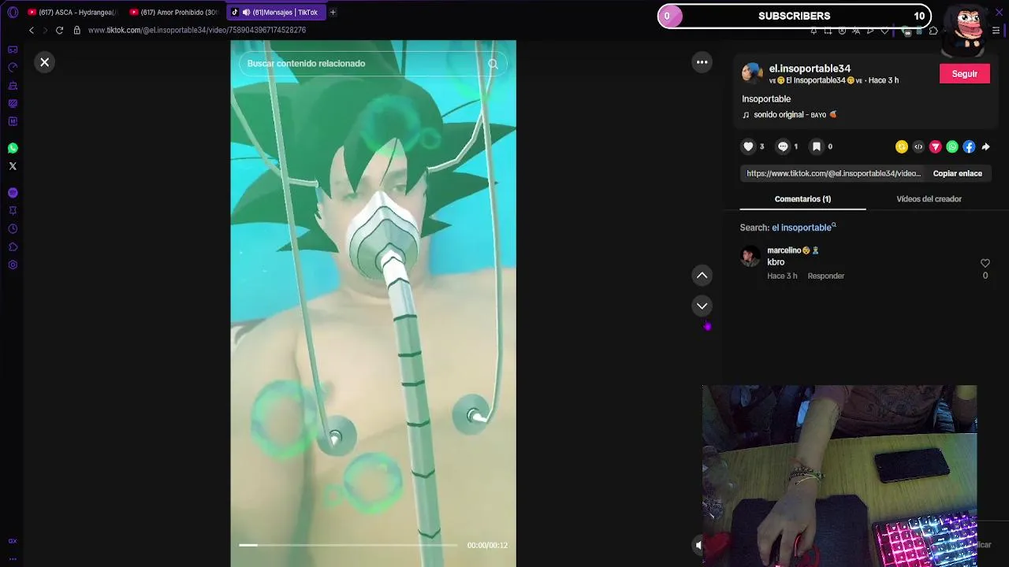
Task: Switch to ASCA - Hydrangea YouTube tab
Action: pyautogui.click(x=72, y=12)
